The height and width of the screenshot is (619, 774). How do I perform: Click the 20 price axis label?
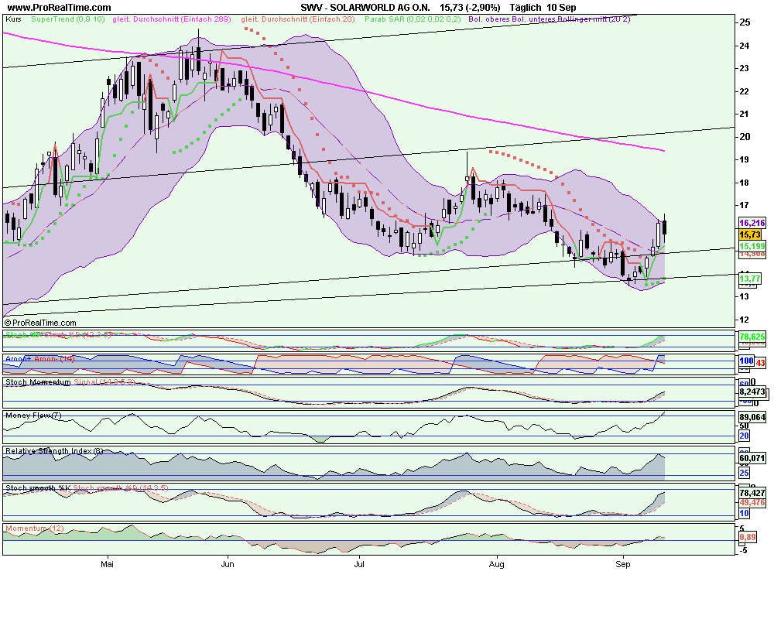pyautogui.click(x=745, y=137)
